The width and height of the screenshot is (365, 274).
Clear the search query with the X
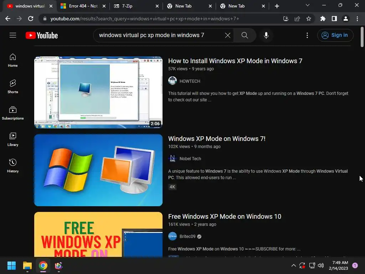[x=228, y=35]
